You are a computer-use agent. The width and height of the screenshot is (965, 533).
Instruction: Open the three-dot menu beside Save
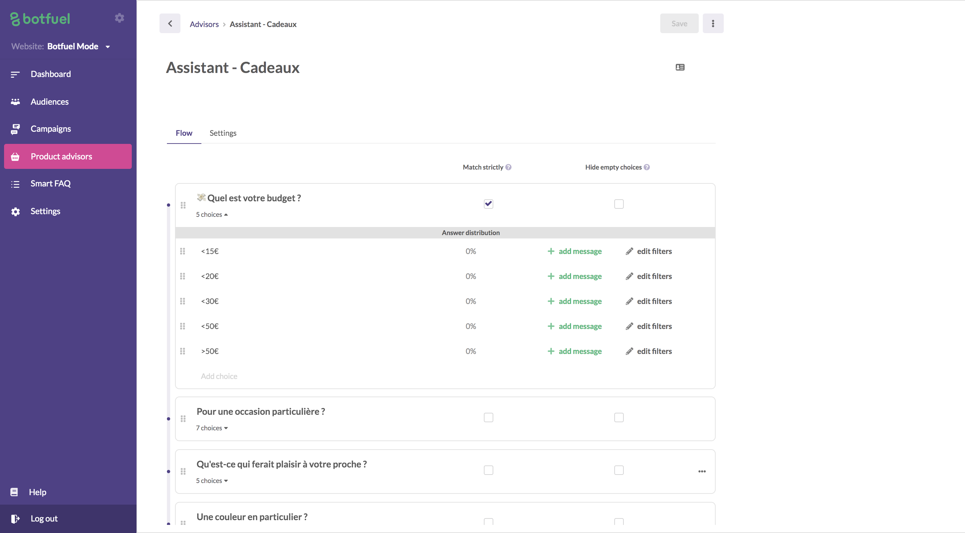pos(713,24)
